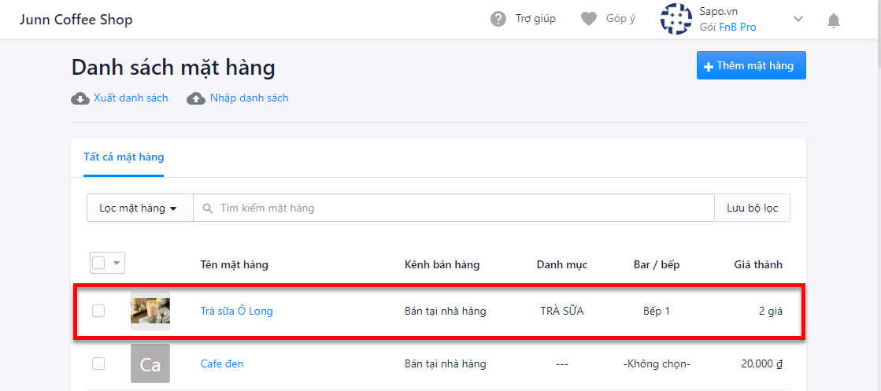
Task: Click the 20,000 ₫ price cell
Action: click(762, 363)
